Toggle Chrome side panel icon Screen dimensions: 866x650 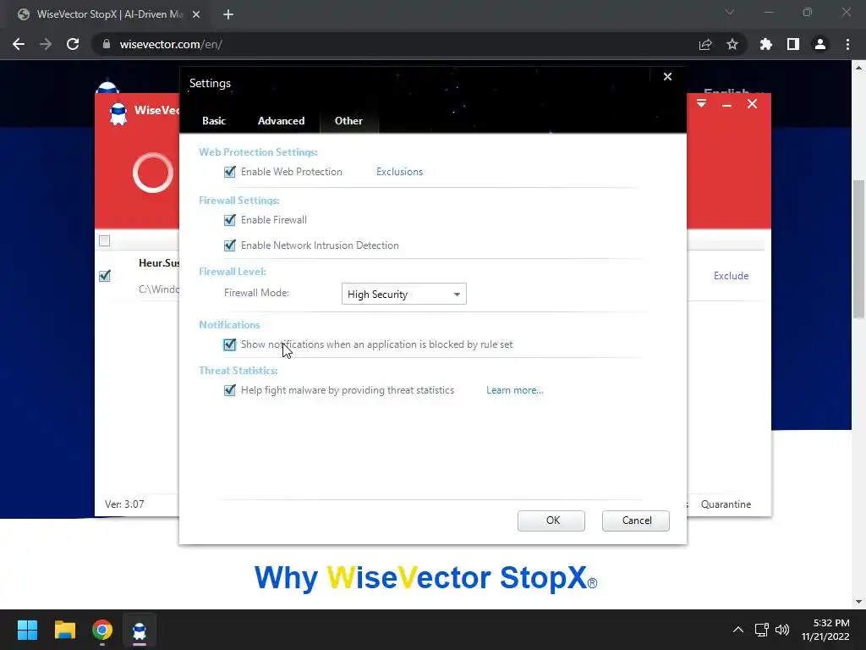[x=793, y=44]
